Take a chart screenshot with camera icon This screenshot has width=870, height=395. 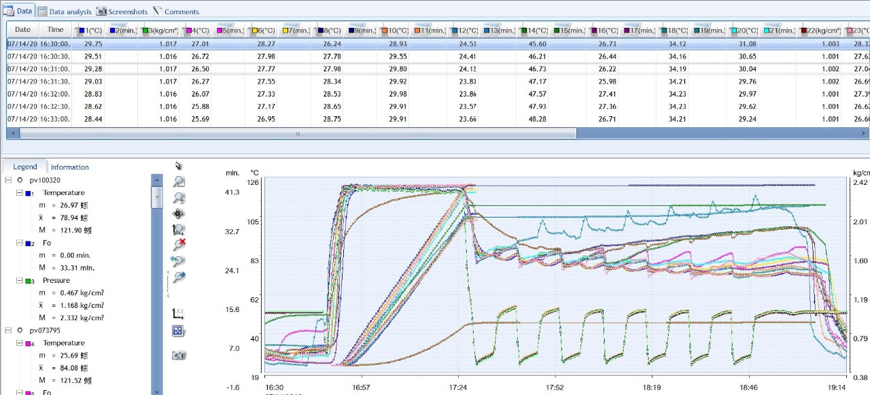click(x=179, y=355)
